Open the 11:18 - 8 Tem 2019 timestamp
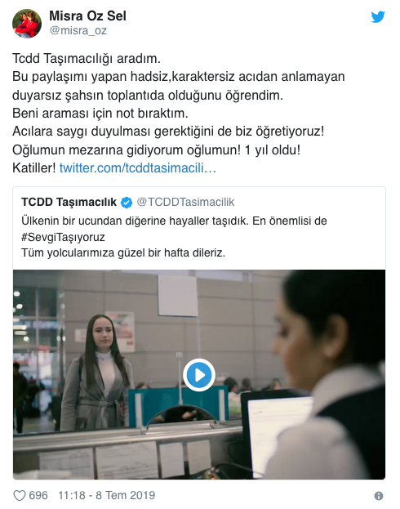The width and height of the screenshot is (400, 509). [106, 495]
